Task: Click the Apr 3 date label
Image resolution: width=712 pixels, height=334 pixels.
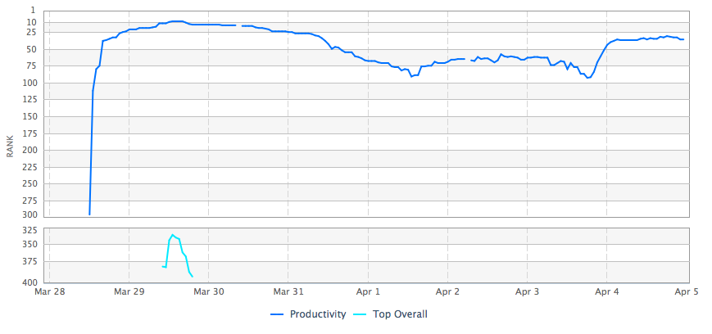Action: (528, 291)
